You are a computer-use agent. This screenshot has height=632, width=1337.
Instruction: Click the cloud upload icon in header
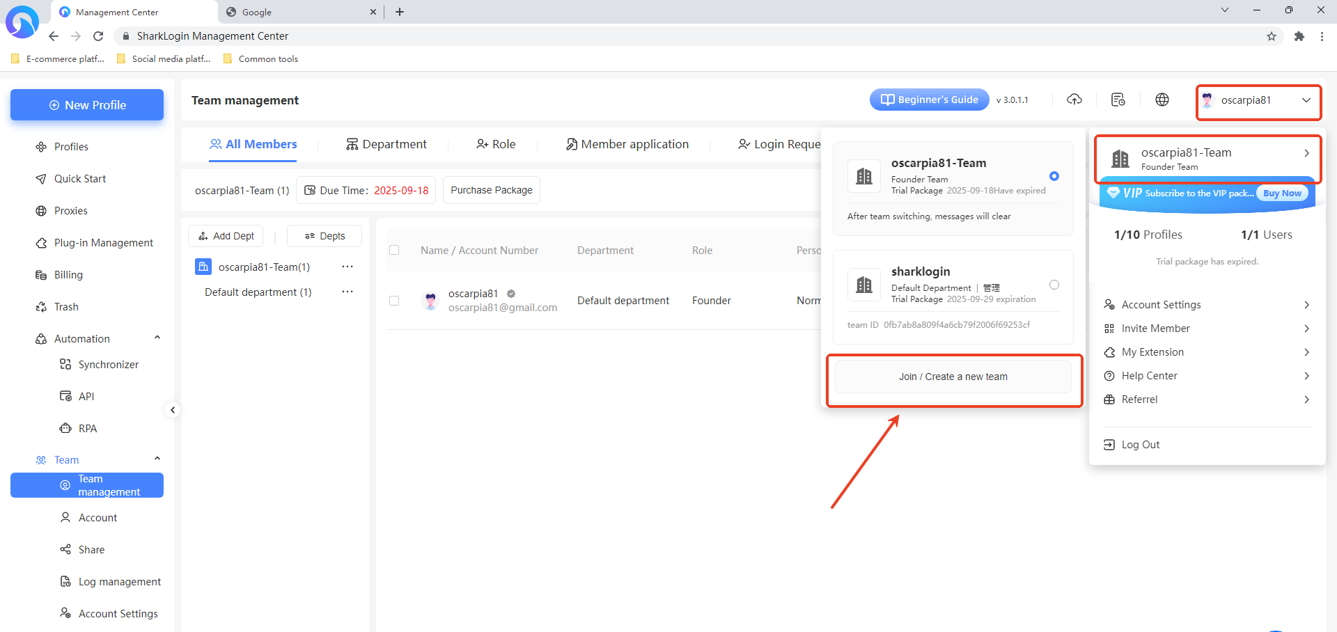coord(1074,100)
